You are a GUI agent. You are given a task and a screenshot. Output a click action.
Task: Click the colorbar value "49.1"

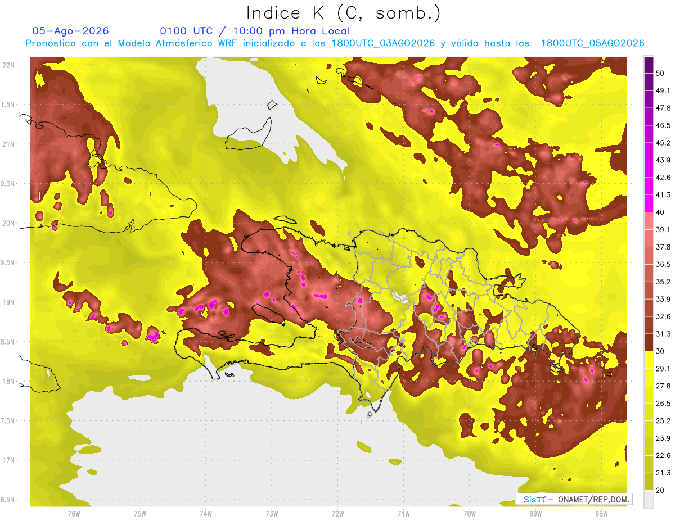click(x=663, y=90)
